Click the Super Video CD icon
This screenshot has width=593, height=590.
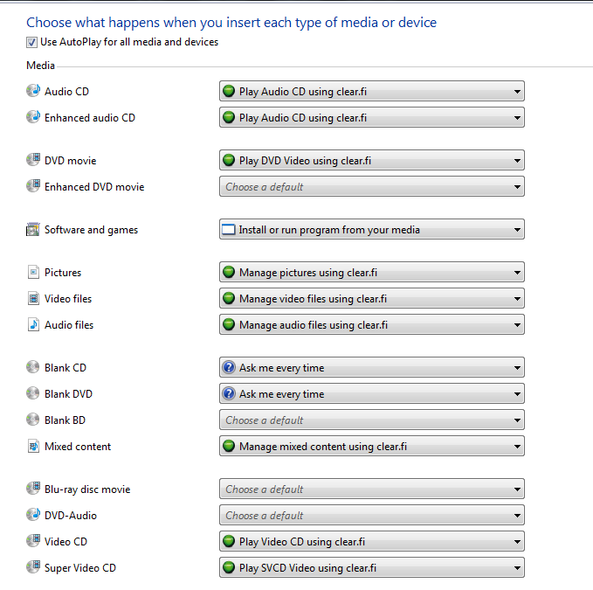pyautogui.click(x=33, y=568)
